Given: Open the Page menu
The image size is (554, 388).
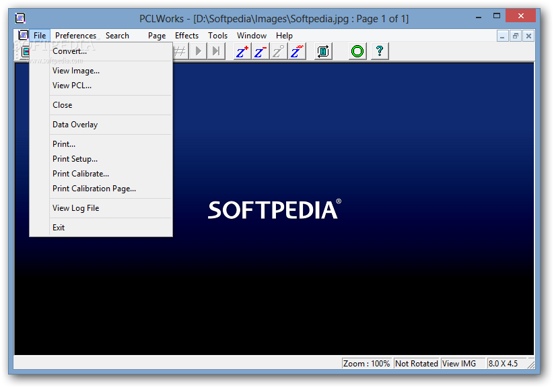Looking at the screenshot, I should click(157, 36).
